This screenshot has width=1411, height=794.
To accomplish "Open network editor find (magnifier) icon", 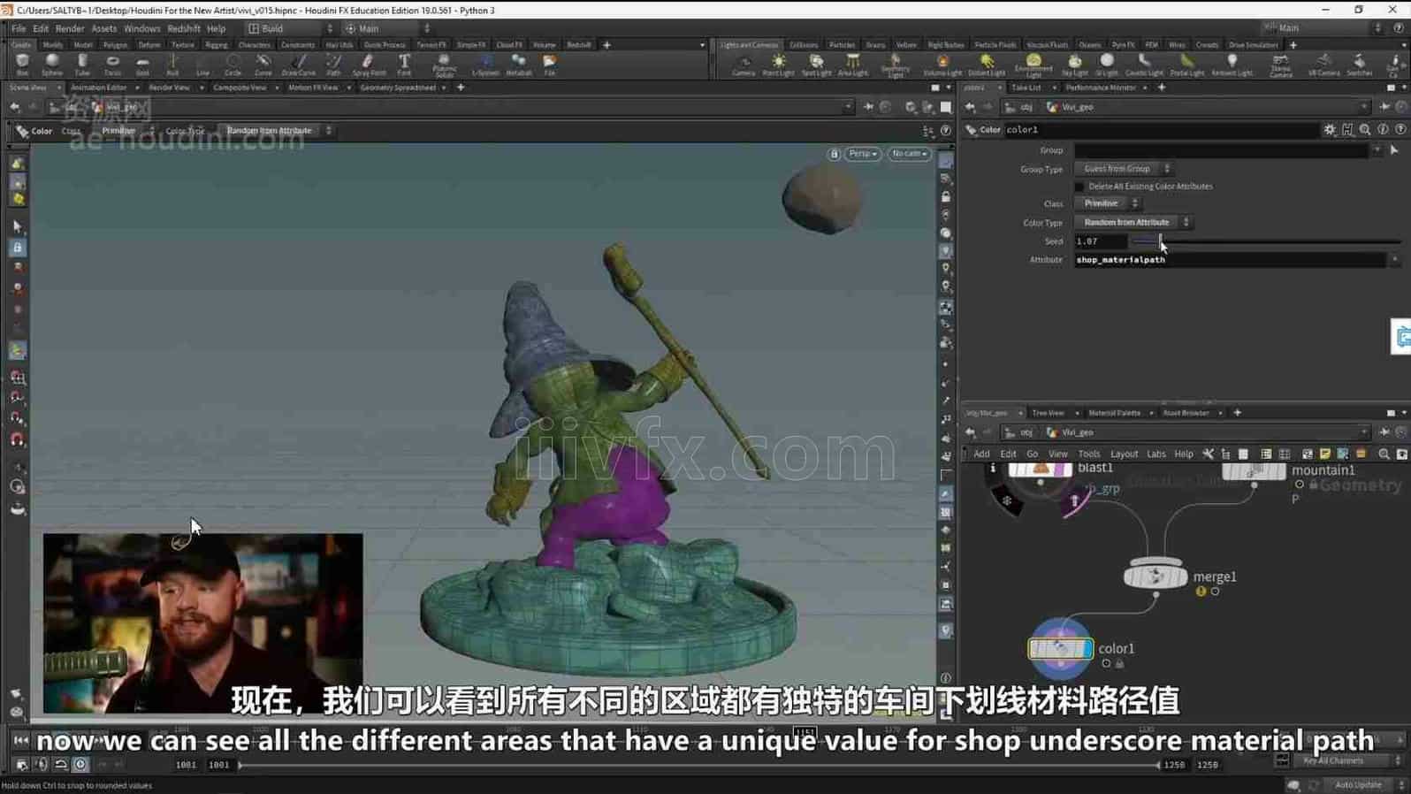I will click(1384, 454).
